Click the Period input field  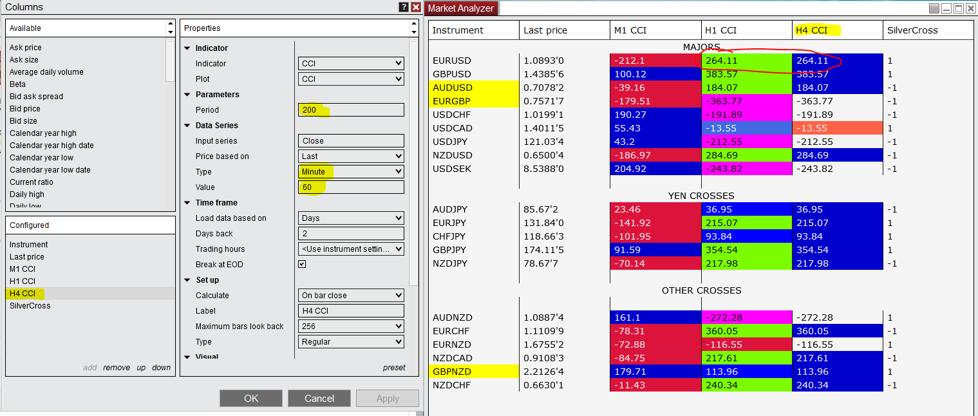pyautogui.click(x=352, y=110)
